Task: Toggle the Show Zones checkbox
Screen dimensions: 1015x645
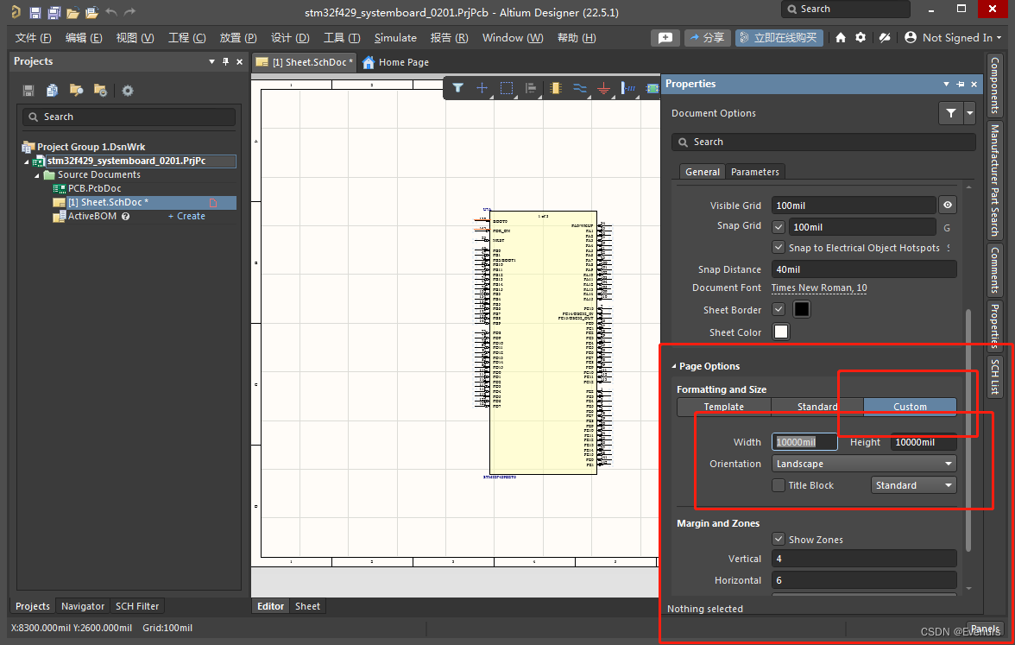Action: pyautogui.click(x=779, y=539)
